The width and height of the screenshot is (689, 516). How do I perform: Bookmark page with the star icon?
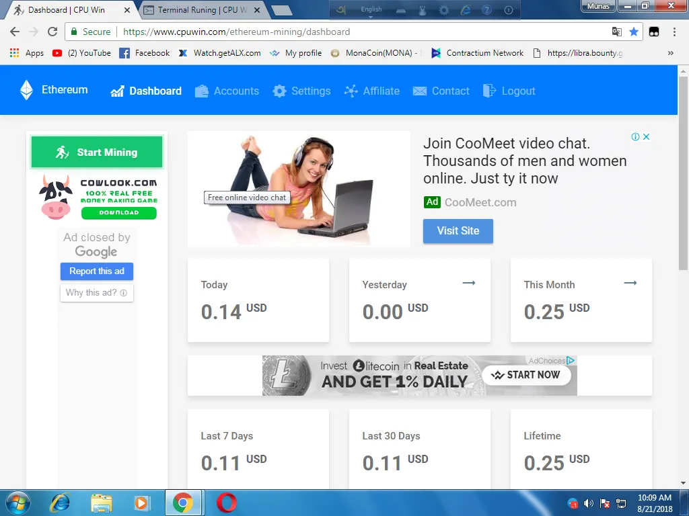(634, 32)
